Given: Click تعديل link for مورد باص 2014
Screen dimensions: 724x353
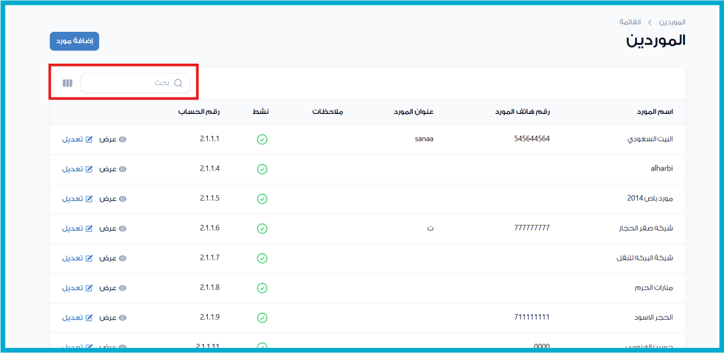Looking at the screenshot, I should click(x=73, y=199).
